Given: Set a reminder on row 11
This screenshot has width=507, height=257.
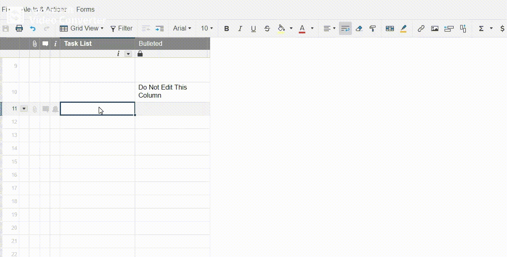Looking at the screenshot, I should (x=55, y=108).
